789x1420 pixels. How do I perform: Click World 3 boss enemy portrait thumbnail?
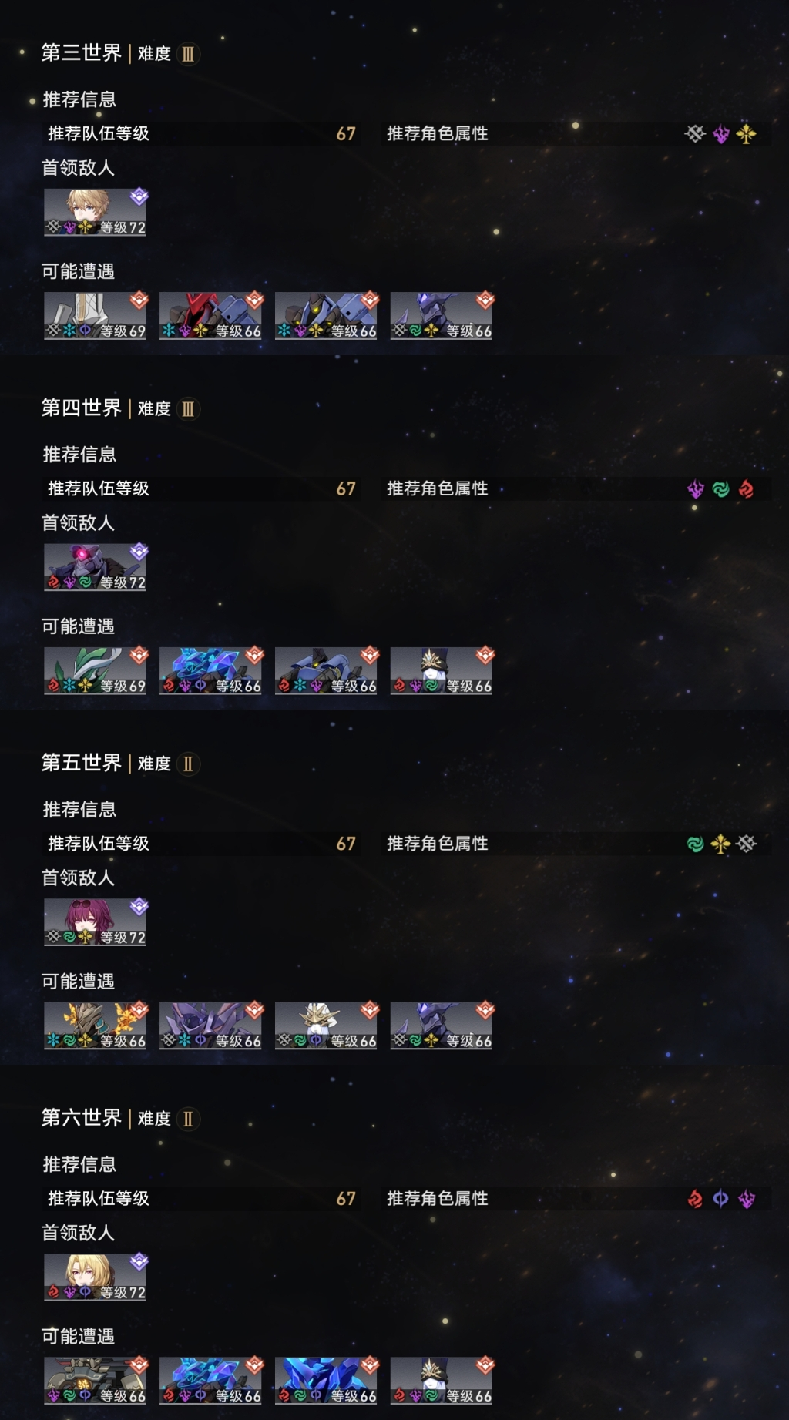[x=95, y=212]
